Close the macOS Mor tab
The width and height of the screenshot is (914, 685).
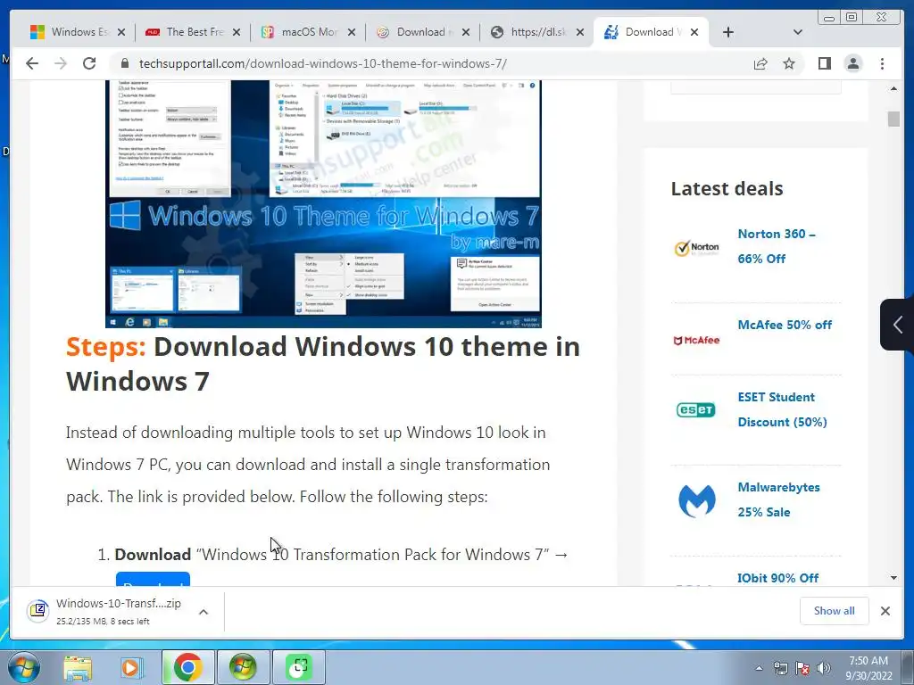pos(352,32)
